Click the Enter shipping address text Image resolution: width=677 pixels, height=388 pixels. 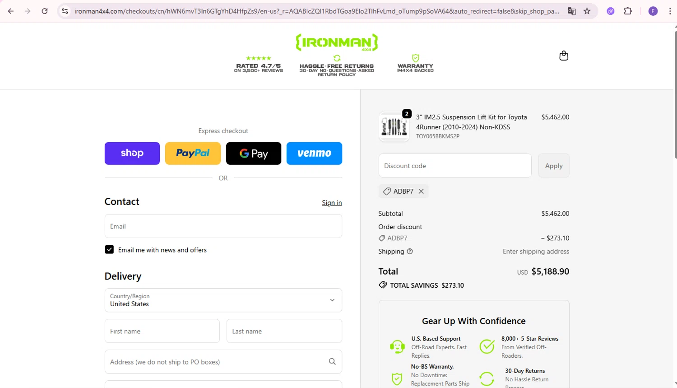coord(536,252)
